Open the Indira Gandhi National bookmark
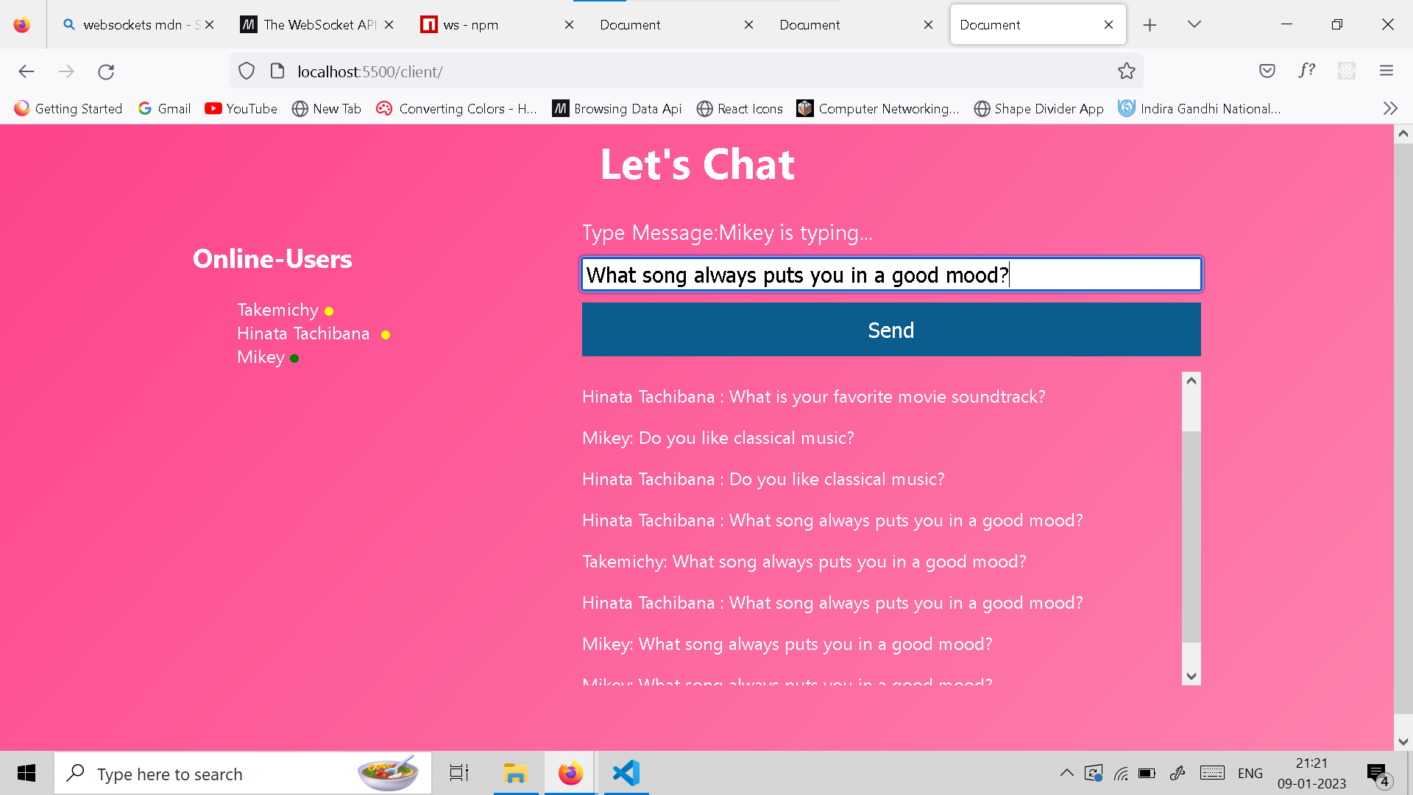Screen dimensions: 1413x795 (1200, 108)
